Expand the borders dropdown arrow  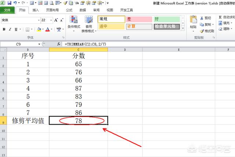32,29
